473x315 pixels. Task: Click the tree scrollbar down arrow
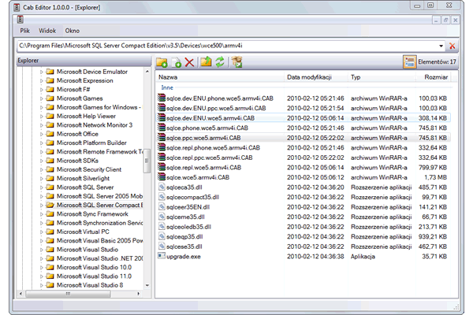coord(147,285)
